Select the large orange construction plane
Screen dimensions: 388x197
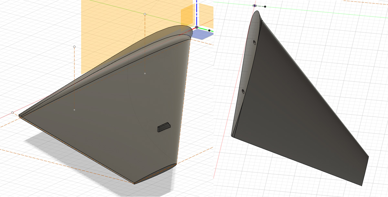107,19
